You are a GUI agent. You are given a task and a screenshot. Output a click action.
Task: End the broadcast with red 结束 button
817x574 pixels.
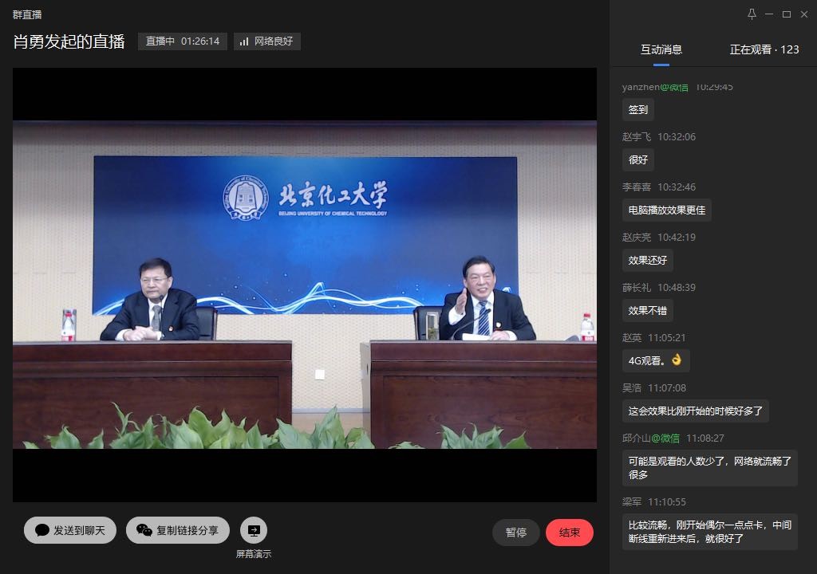click(570, 533)
